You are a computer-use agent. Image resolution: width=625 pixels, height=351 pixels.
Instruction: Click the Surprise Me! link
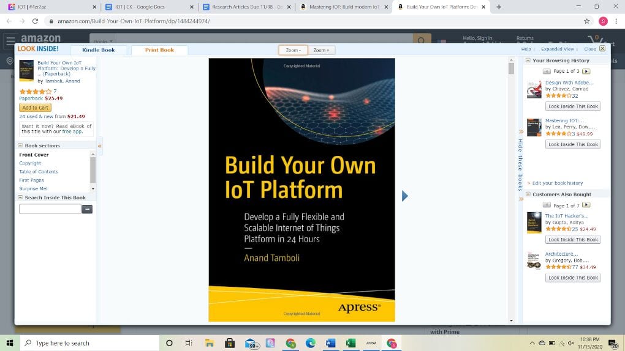pyautogui.click(x=34, y=188)
